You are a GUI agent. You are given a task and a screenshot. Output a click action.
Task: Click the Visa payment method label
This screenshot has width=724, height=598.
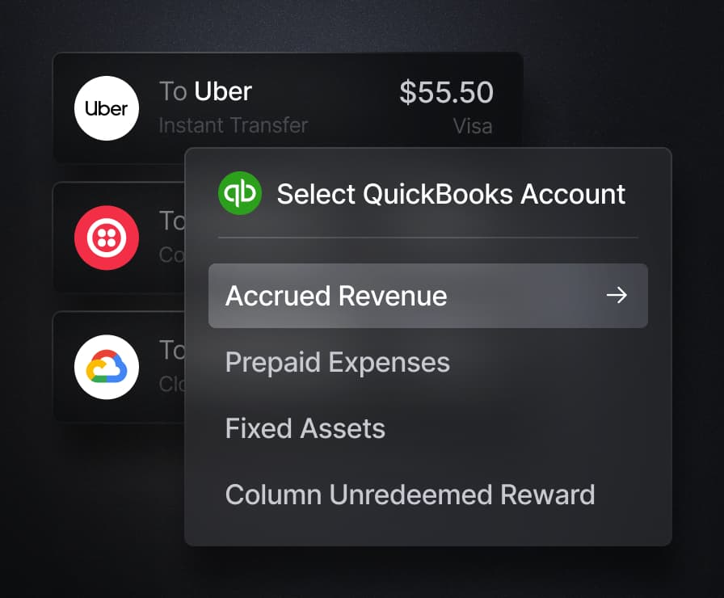[473, 126]
